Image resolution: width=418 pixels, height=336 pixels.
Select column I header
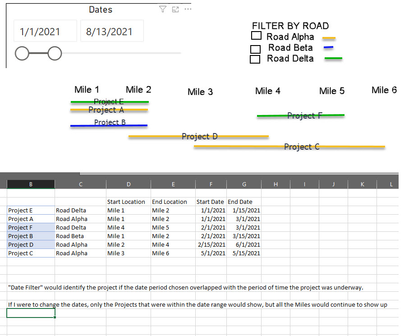[x=304, y=184]
